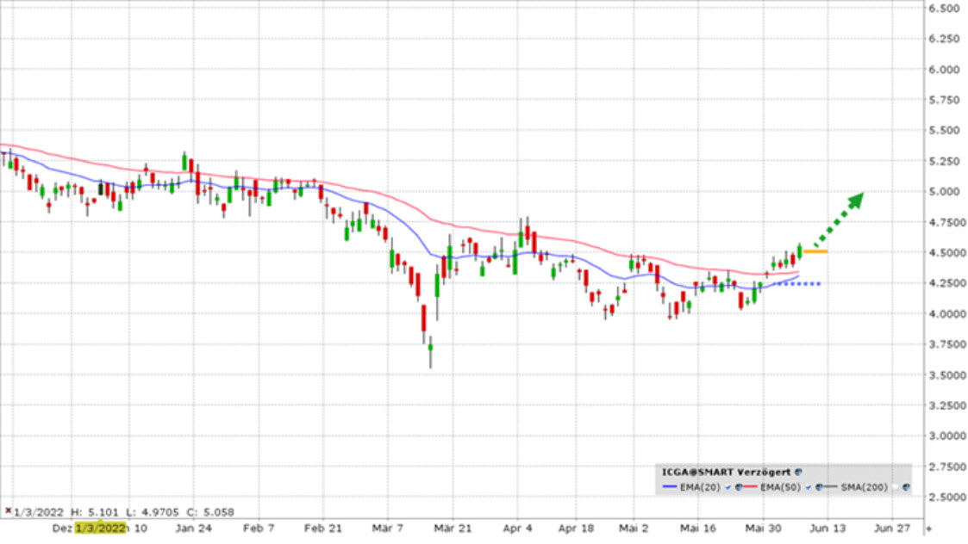Click the Jun 27 date label
Image resolution: width=968 pixels, height=544 pixels.
tap(892, 528)
